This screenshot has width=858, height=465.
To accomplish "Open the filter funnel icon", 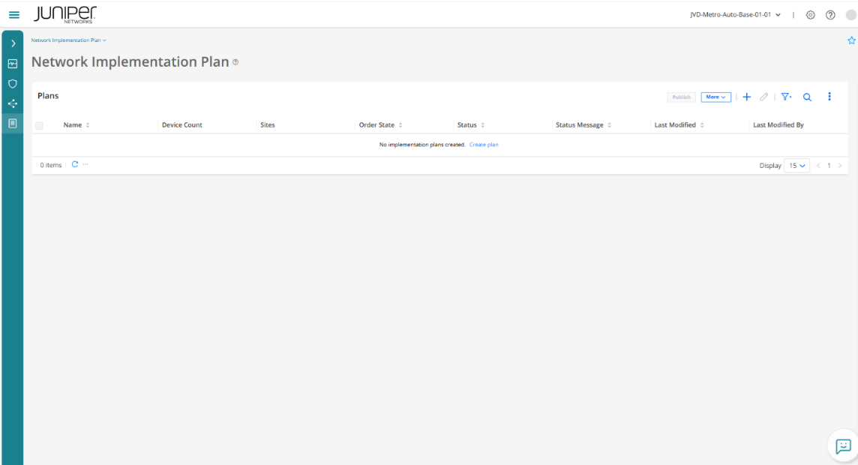I will coord(785,97).
